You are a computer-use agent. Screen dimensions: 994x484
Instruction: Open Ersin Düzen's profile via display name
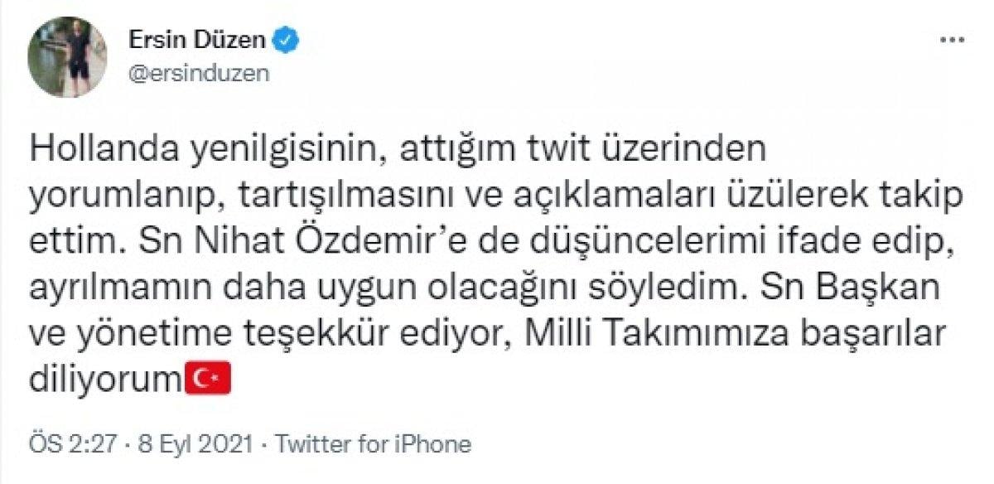[197, 37]
